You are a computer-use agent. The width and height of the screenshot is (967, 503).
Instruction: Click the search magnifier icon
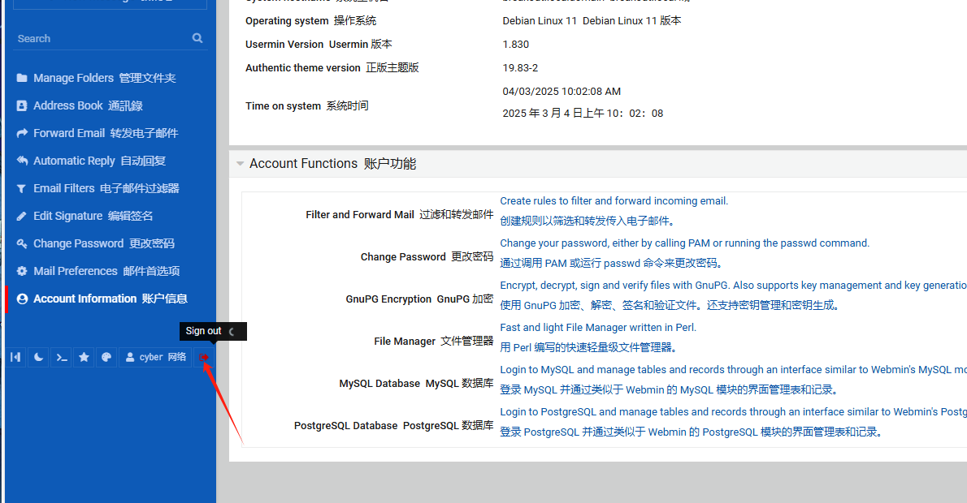pyautogui.click(x=197, y=38)
